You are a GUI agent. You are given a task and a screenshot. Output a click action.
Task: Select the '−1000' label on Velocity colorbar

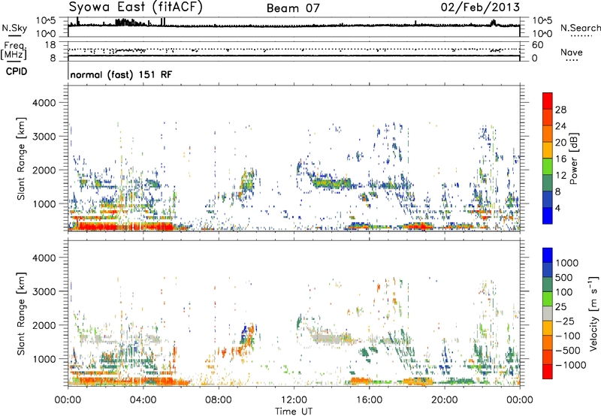pos(570,365)
